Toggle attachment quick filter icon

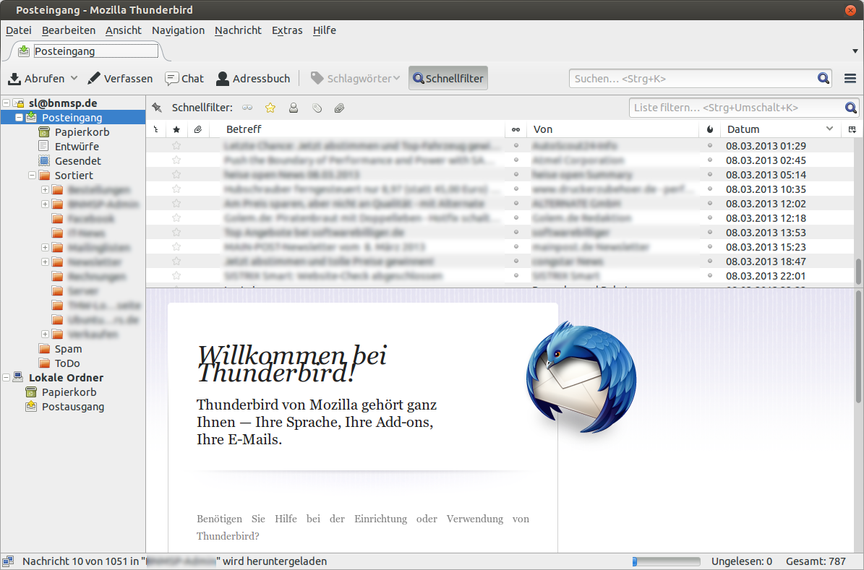(339, 108)
